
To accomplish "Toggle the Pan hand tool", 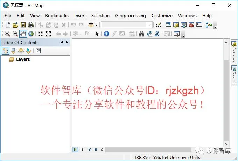I will coord(23,34).
